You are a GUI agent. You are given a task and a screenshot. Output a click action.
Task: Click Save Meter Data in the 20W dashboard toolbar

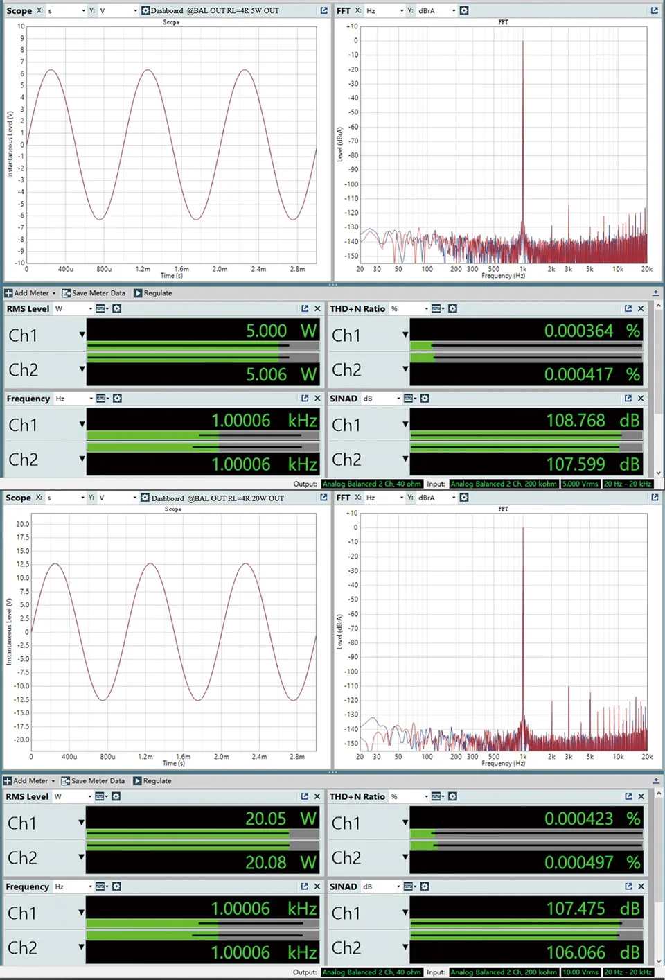(x=94, y=780)
